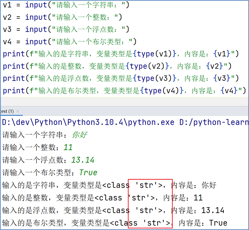Open the test (1) run tab
The width and height of the screenshot is (249, 230).
click(7, 111)
